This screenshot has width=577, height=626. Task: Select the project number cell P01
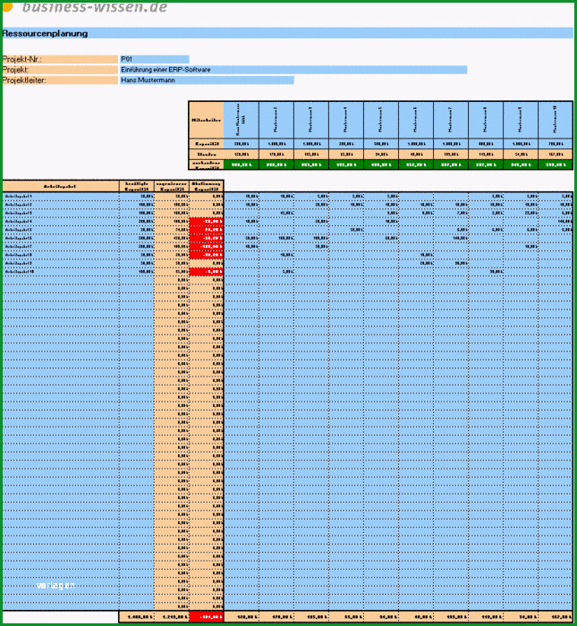click(x=154, y=59)
